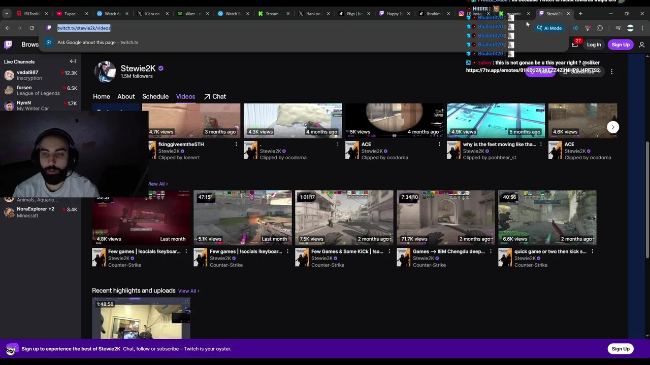
Task: Open forsen live channel
Action: 41,90
